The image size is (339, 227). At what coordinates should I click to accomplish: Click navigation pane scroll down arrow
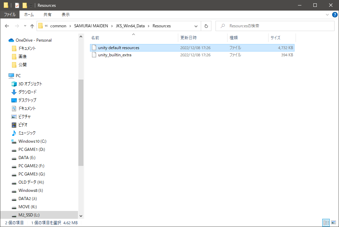(x=81, y=216)
